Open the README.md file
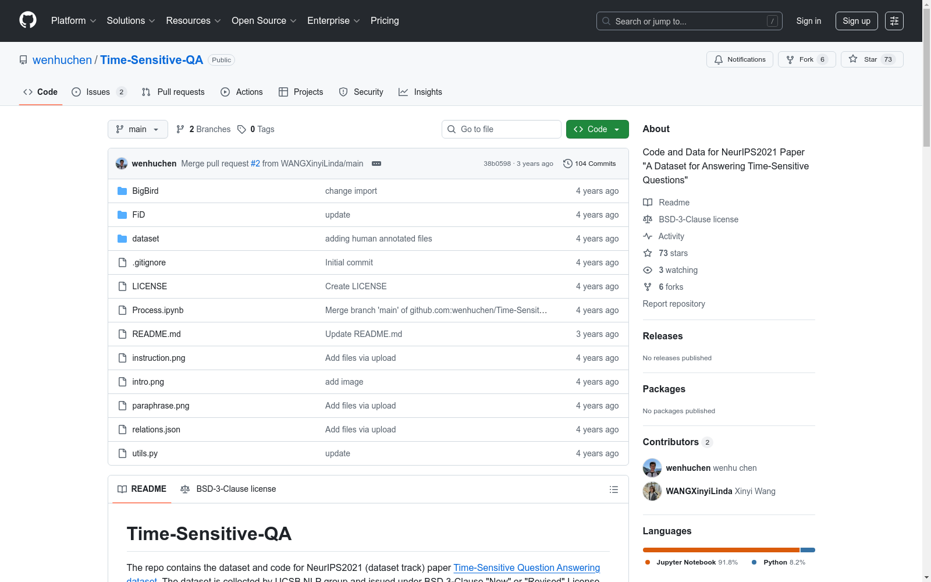The image size is (931, 582). [x=157, y=334]
